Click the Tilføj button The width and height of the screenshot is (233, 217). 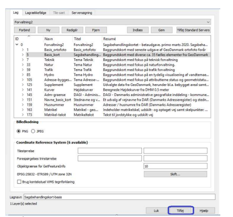[x=180, y=211]
